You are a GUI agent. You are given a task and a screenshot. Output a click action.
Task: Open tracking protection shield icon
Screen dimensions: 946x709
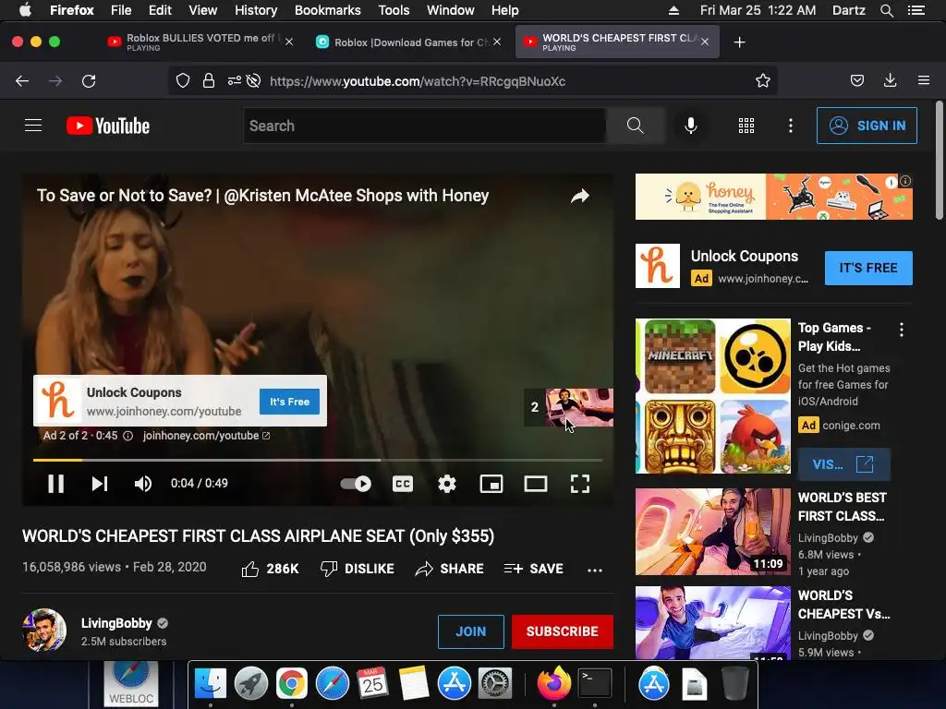(x=183, y=81)
